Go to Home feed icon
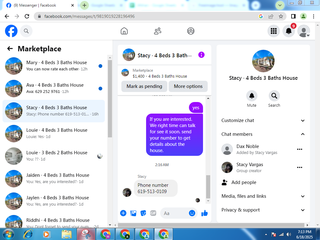Viewport: 320px width, 240px height. tap(124, 31)
